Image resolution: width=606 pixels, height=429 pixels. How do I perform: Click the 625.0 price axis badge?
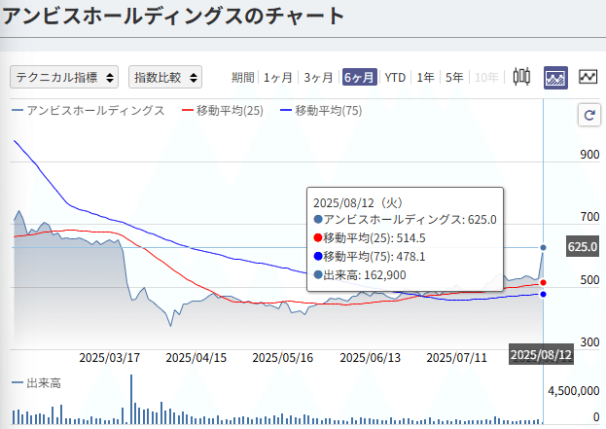coord(583,246)
